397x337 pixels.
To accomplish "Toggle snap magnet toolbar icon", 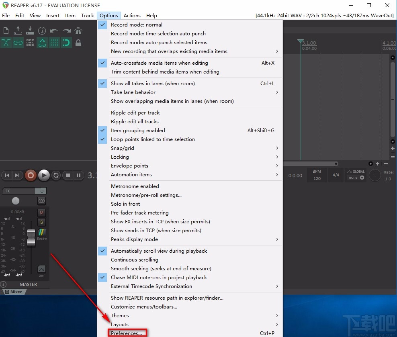I will [x=66, y=42].
